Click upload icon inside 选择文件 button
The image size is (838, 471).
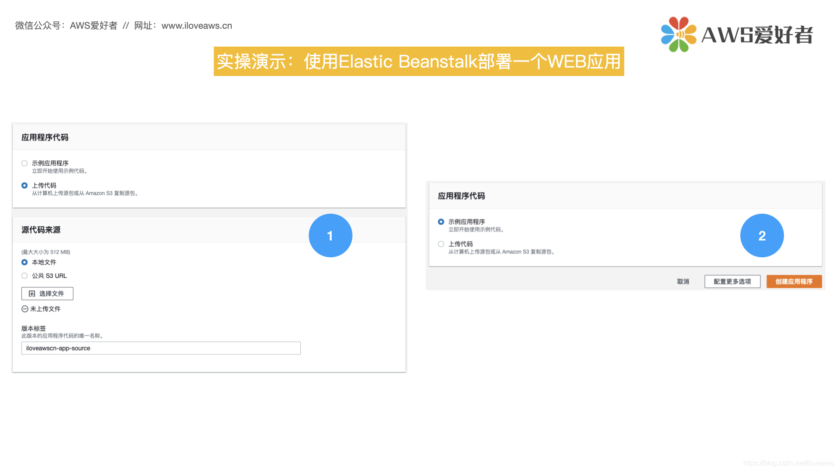click(x=32, y=294)
